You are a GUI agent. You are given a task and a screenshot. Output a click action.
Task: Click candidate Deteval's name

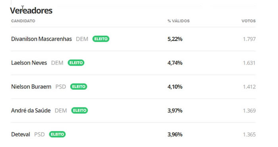tap(21, 134)
